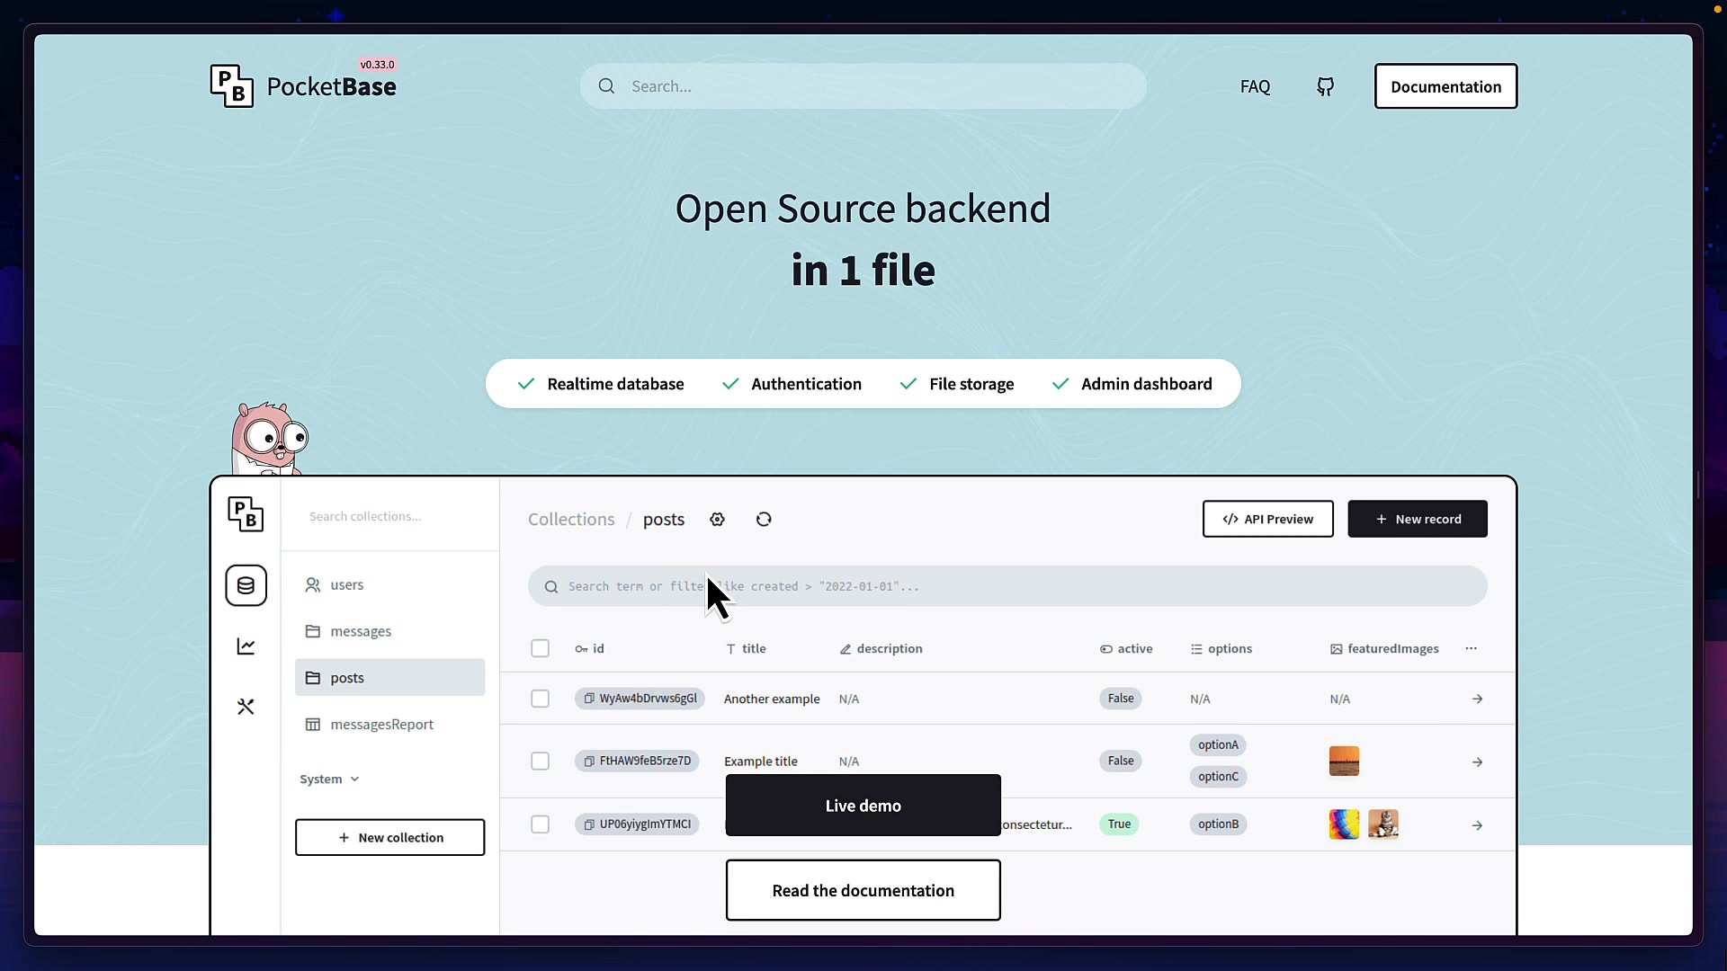Click the New collection button
The width and height of the screenshot is (1727, 971).
tap(389, 836)
